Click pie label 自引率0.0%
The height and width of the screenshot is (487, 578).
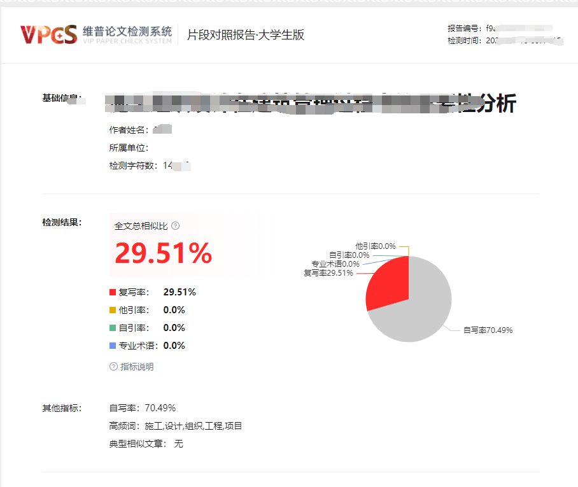349,255
